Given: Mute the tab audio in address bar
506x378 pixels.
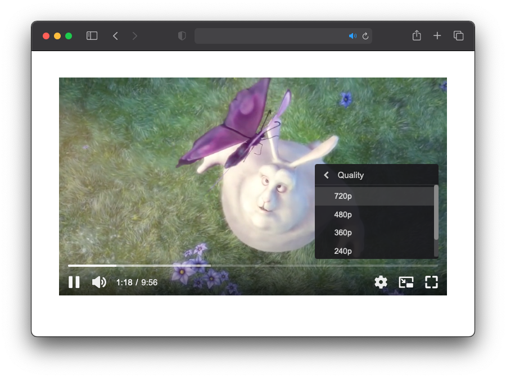Looking at the screenshot, I should (x=353, y=36).
